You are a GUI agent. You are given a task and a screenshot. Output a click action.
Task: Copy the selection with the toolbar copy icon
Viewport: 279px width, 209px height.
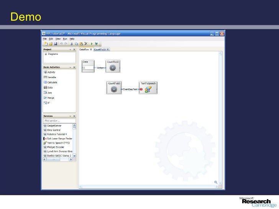(x=77, y=44)
